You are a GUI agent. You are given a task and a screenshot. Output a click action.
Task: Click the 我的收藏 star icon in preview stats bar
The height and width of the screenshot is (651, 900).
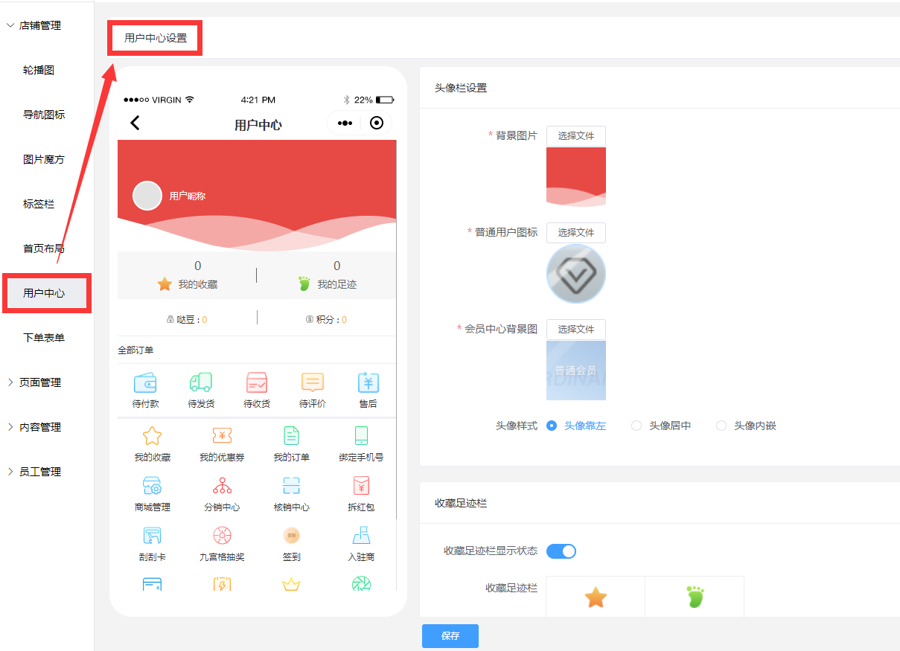(x=165, y=284)
